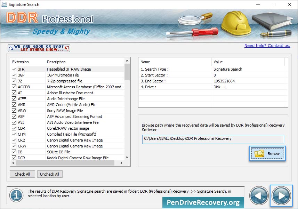Viewport: 298px width, 209px height.
Task: Select the 'Compiled Help File (Microsoft)' description
Action: coord(72,134)
